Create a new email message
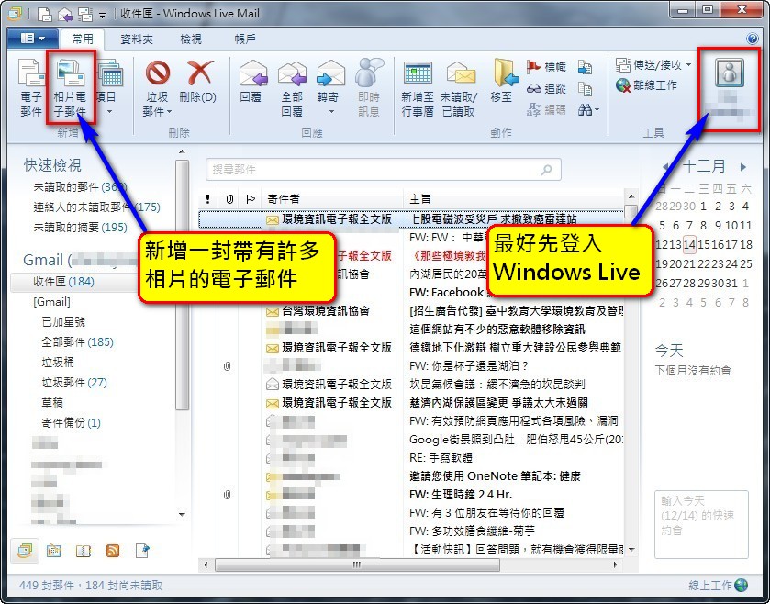 click(31, 88)
